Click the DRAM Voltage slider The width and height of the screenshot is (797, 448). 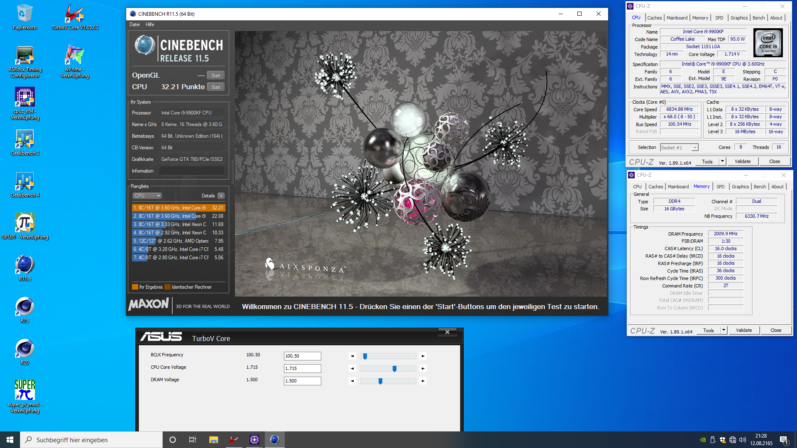click(x=388, y=381)
